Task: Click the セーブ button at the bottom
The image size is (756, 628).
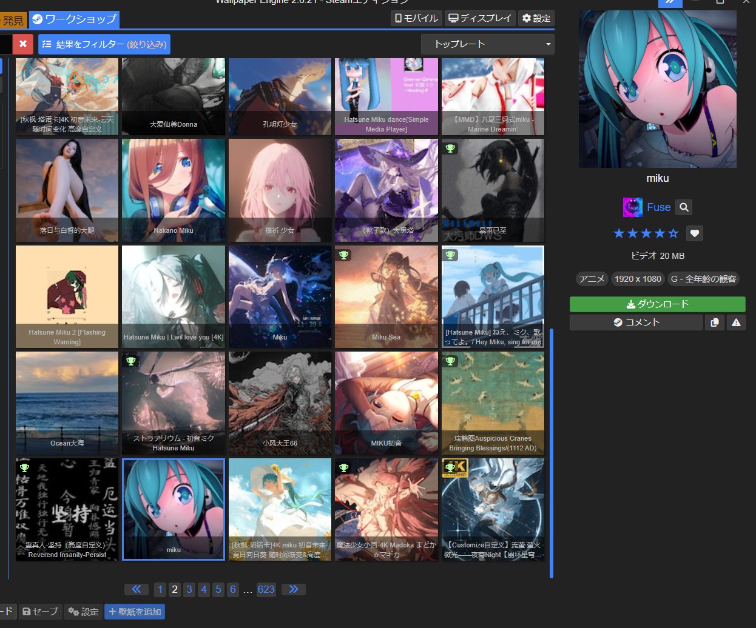Action: tap(40, 612)
